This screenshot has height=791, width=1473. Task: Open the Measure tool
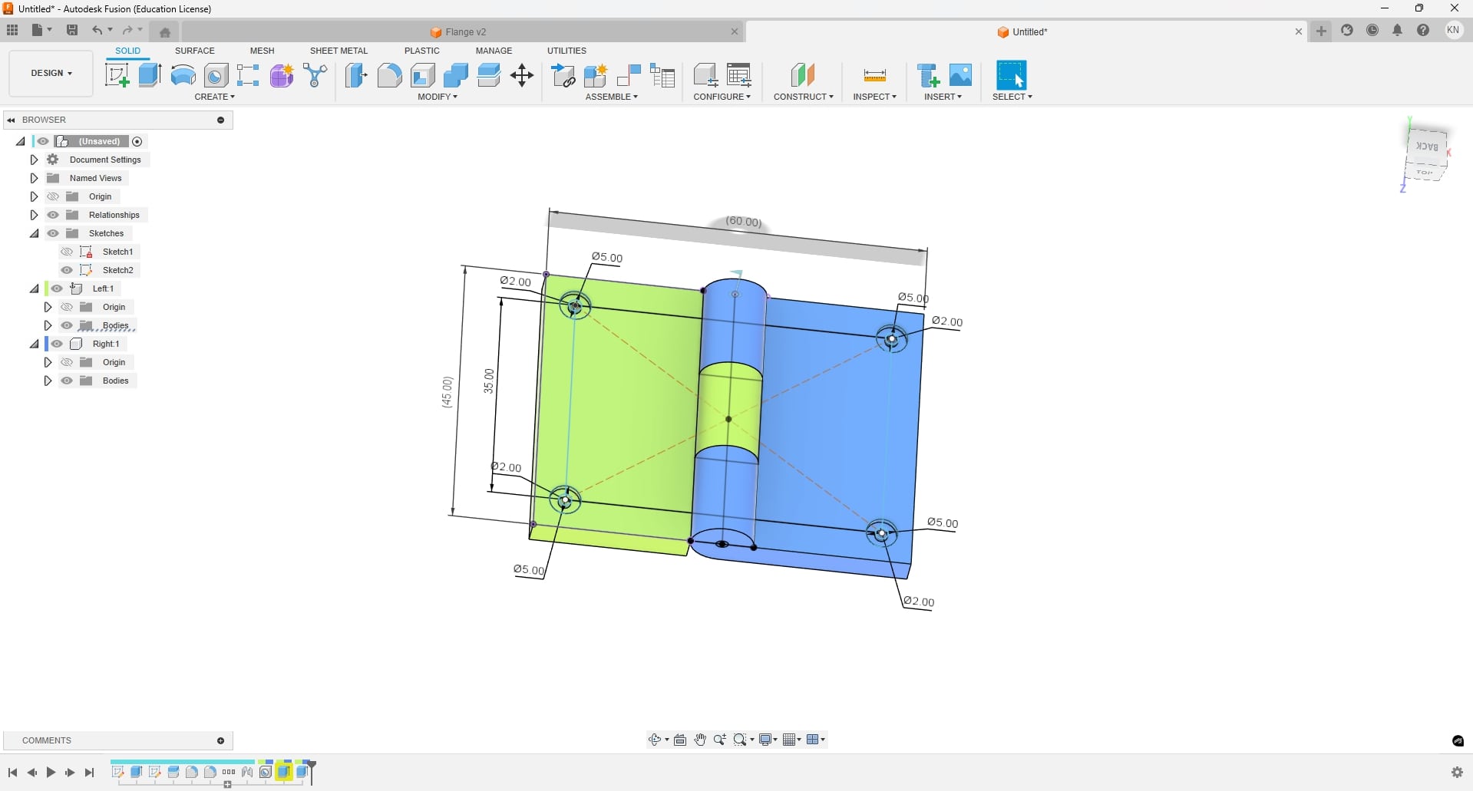coord(874,75)
